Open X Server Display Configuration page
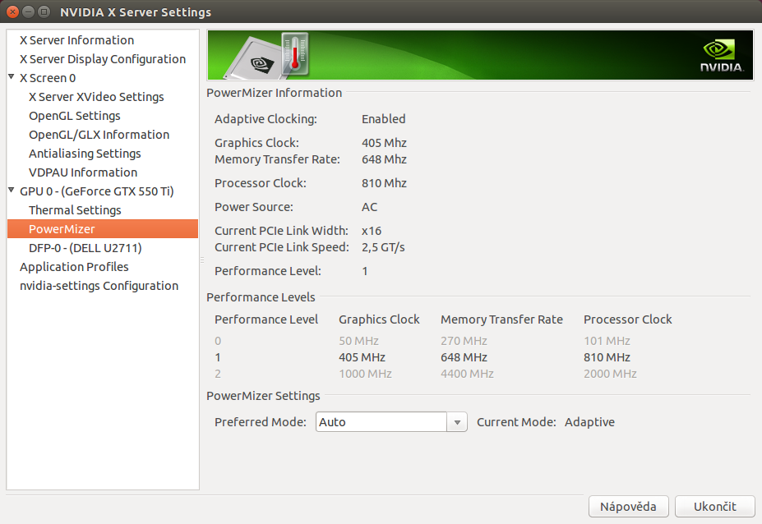The image size is (762, 524). pyautogui.click(x=103, y=59)
